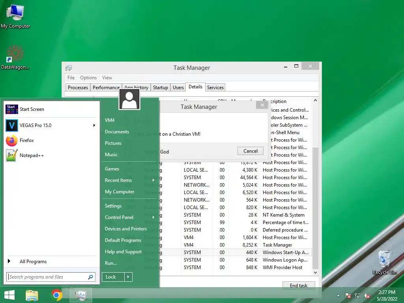Open Help and Support

(123, 252)
